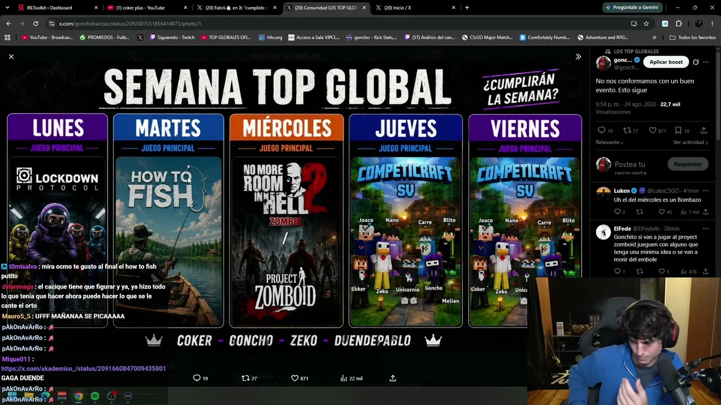Share the main post from the side panel
This screenshot has height=405, width=721.
(704, 130)
